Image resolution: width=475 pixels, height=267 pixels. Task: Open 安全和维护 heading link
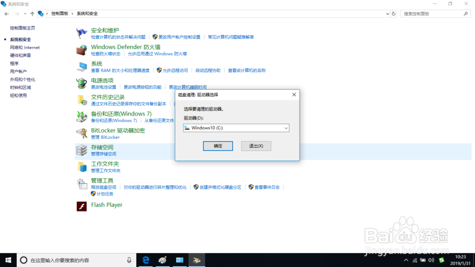(105, 30)
